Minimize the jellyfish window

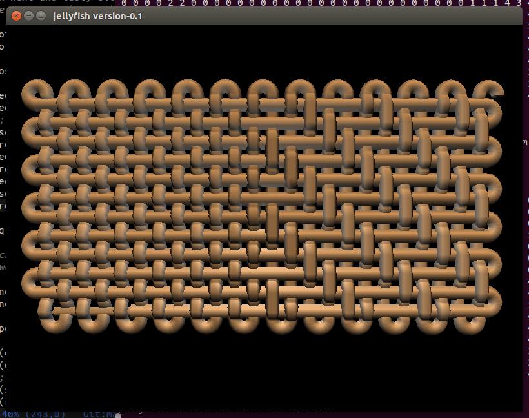click(x=29, y=16)
